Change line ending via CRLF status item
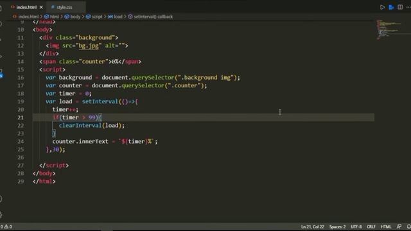Screen dimensions: 411x231 tap(371, 227)
